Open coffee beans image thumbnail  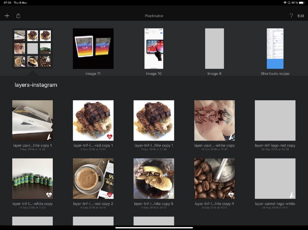(214, 179)
